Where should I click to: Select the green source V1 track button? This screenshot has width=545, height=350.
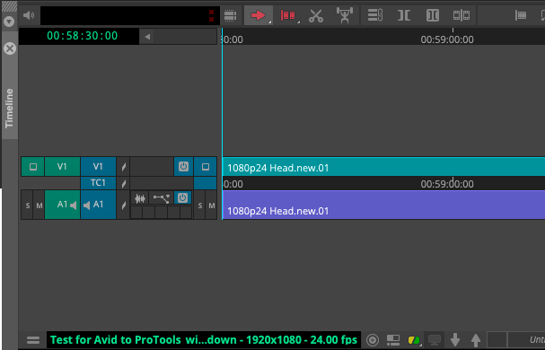coord(62,167)
